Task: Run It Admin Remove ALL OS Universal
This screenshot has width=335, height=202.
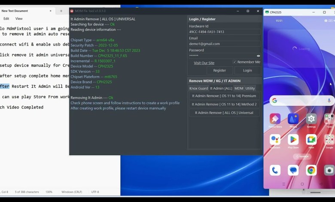Action: (224, 113)
